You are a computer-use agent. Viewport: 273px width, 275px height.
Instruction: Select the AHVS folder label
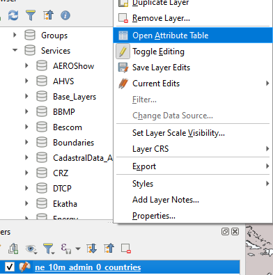[63, 81]
